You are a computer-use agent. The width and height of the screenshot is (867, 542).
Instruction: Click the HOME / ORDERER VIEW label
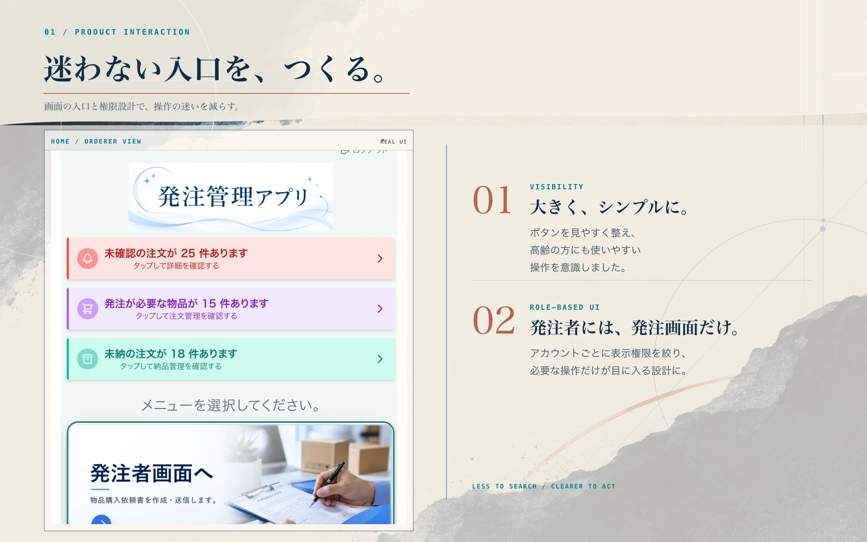click(x=96, y=141)
